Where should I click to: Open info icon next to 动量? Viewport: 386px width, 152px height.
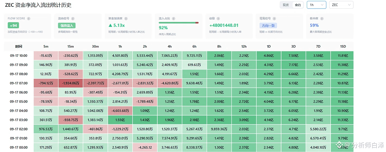(x=218, y=19)
